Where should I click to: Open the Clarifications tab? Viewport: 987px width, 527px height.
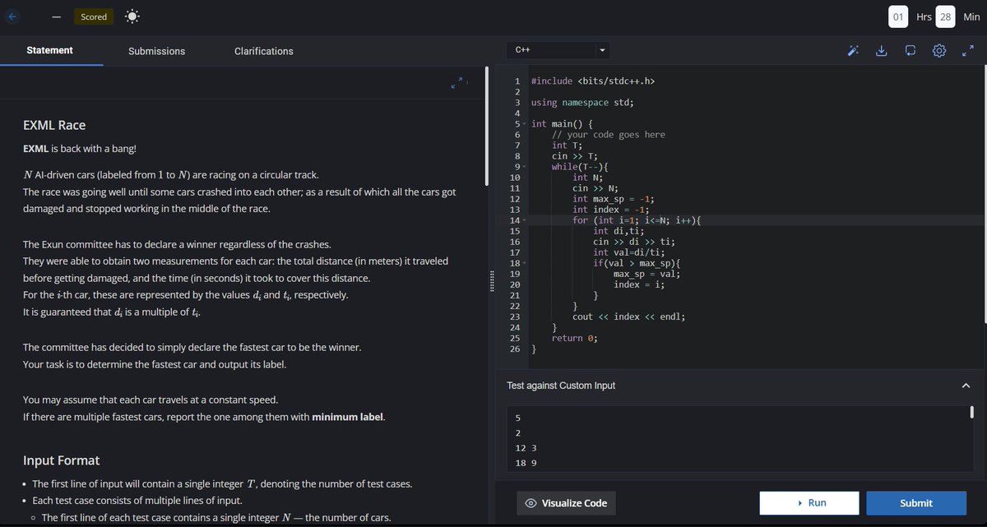click(263, 51)
